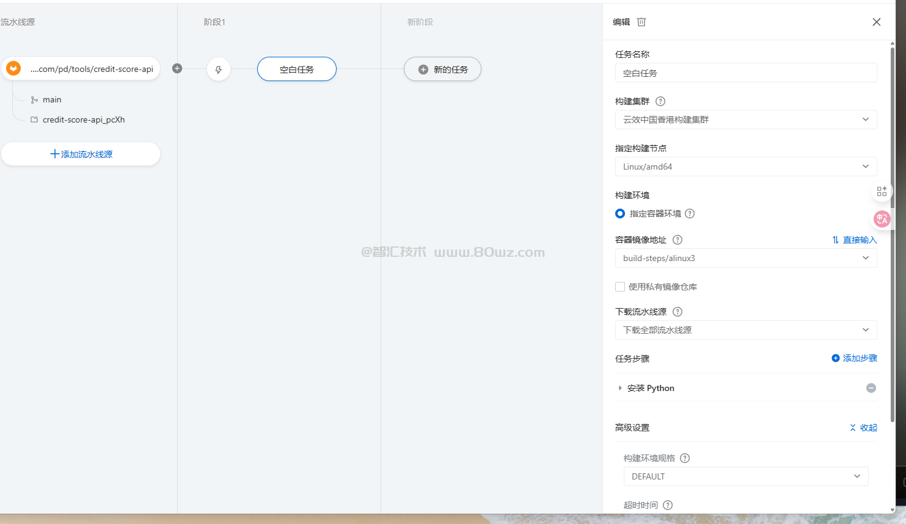Click the grid widget floating icon
906x524 pixels.
coord(882,192)
